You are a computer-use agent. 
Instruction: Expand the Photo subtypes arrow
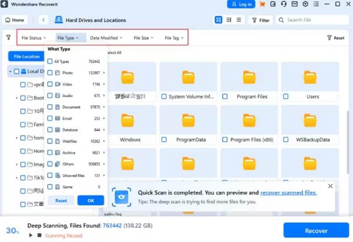104,73
